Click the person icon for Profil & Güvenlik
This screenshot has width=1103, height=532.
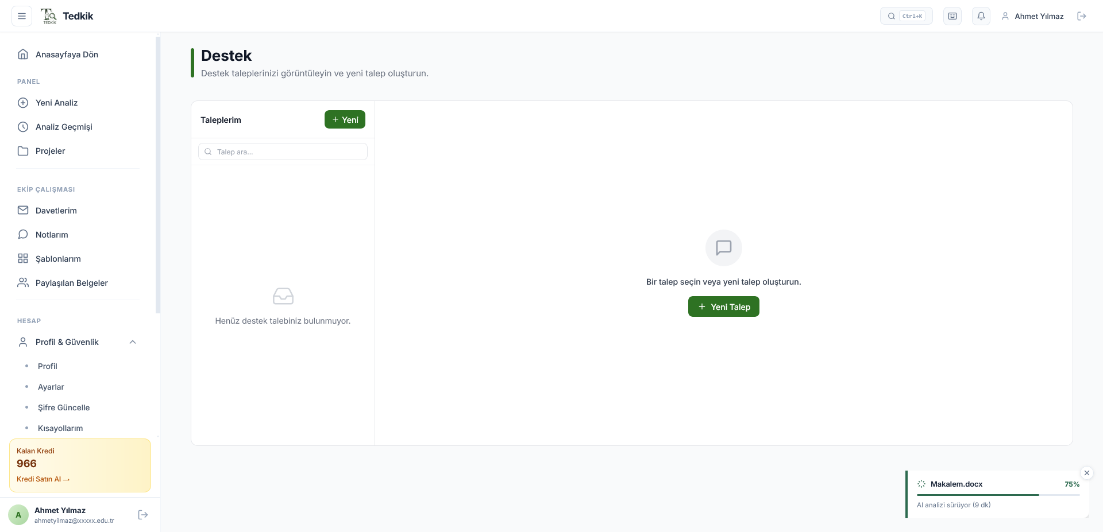23,342
